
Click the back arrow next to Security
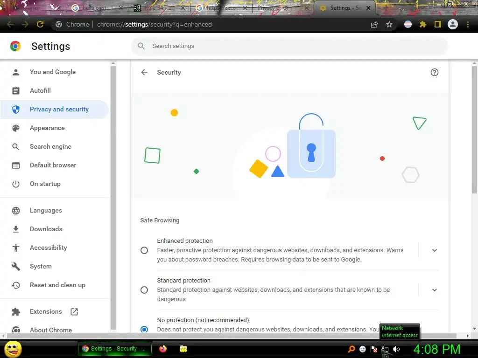[x=144, y=72]
